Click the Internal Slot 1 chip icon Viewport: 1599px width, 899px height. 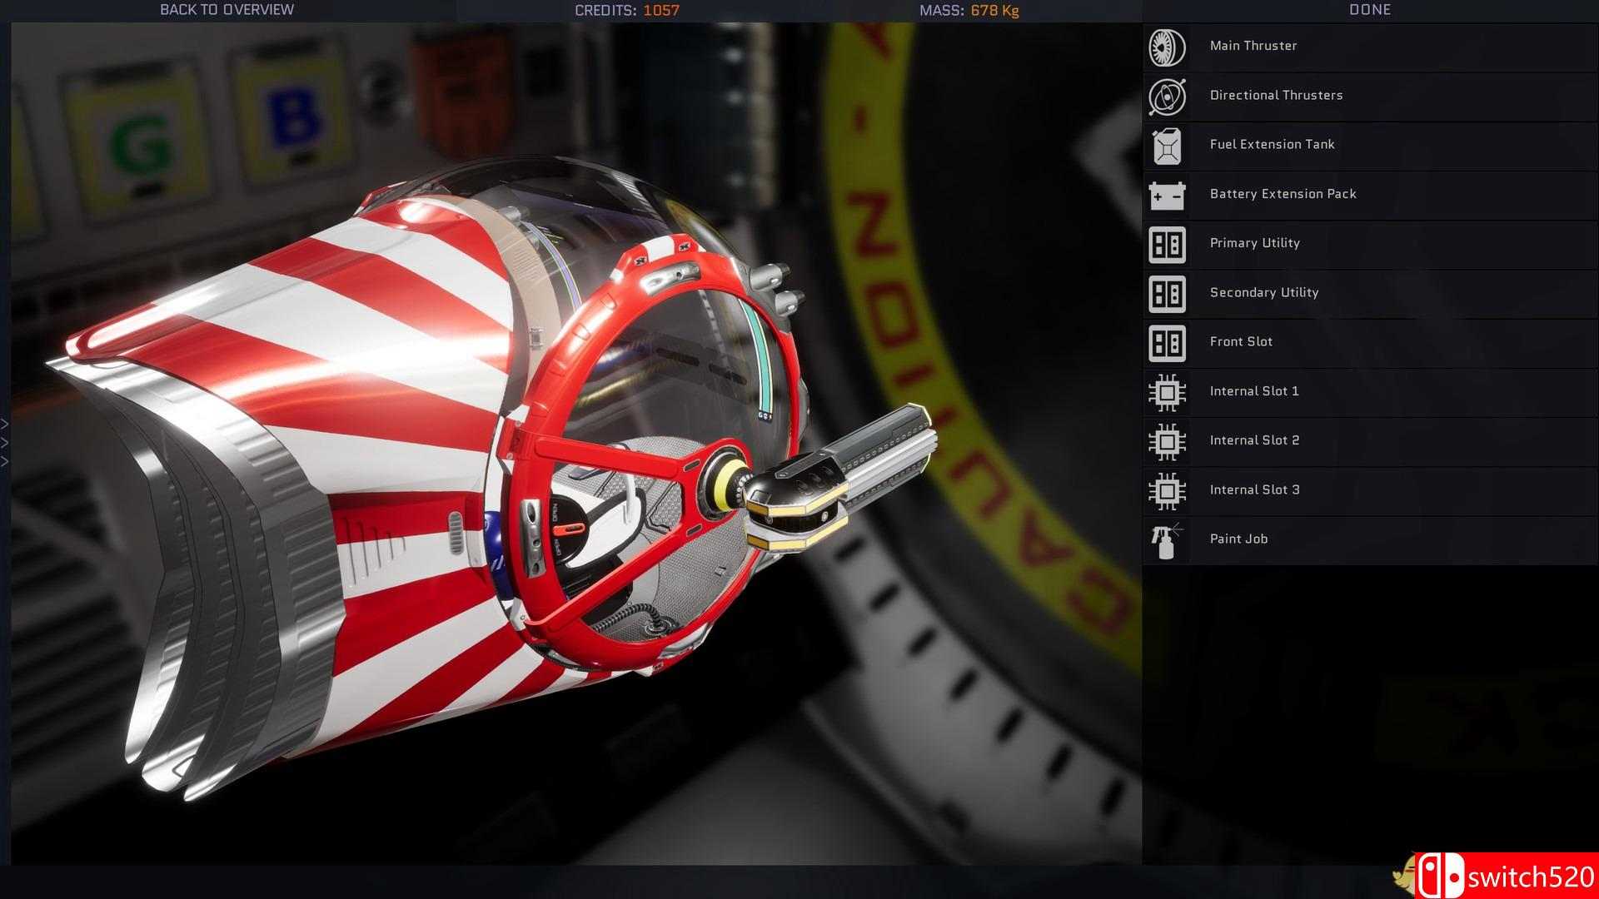(x=1167, y=392)
